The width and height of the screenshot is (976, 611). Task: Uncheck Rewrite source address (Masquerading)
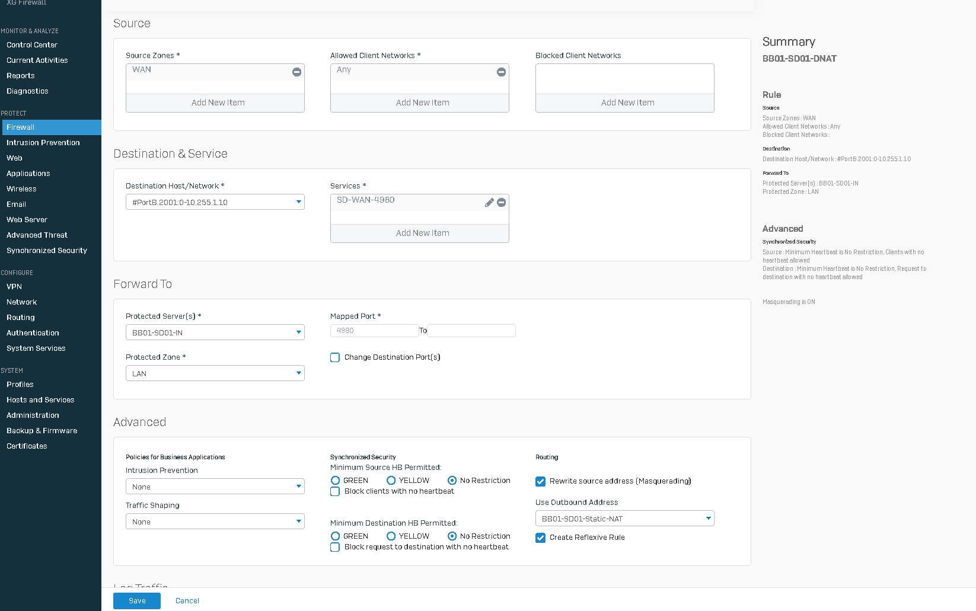tap(540, 481)
